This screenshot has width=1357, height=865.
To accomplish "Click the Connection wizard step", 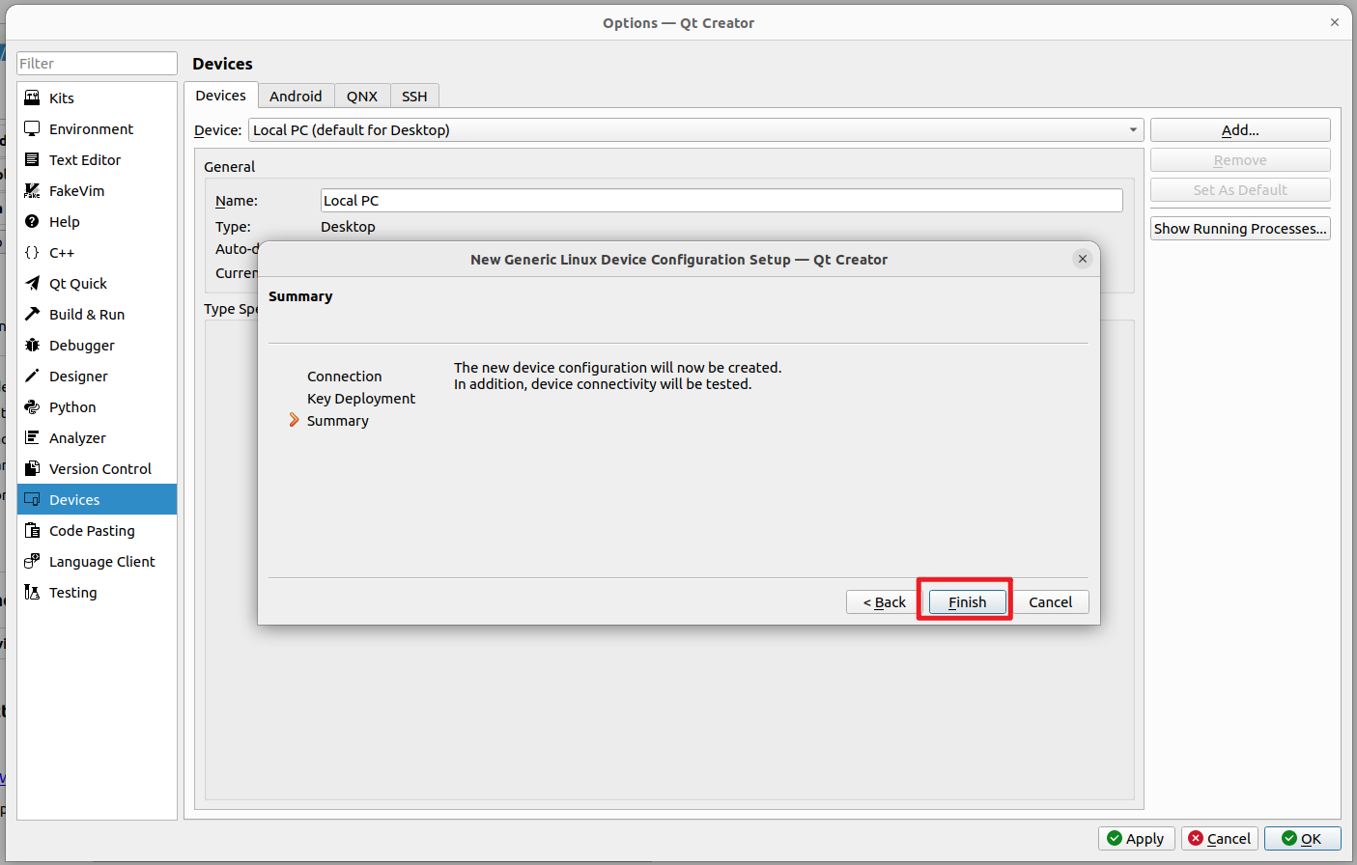I will 344,377.
